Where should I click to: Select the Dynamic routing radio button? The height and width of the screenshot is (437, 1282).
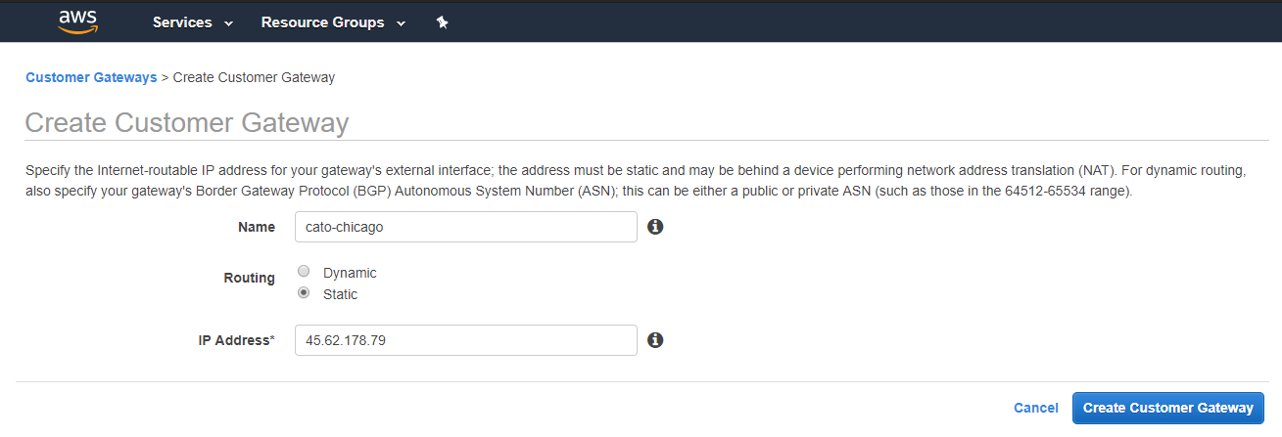[x=304, y=272]
